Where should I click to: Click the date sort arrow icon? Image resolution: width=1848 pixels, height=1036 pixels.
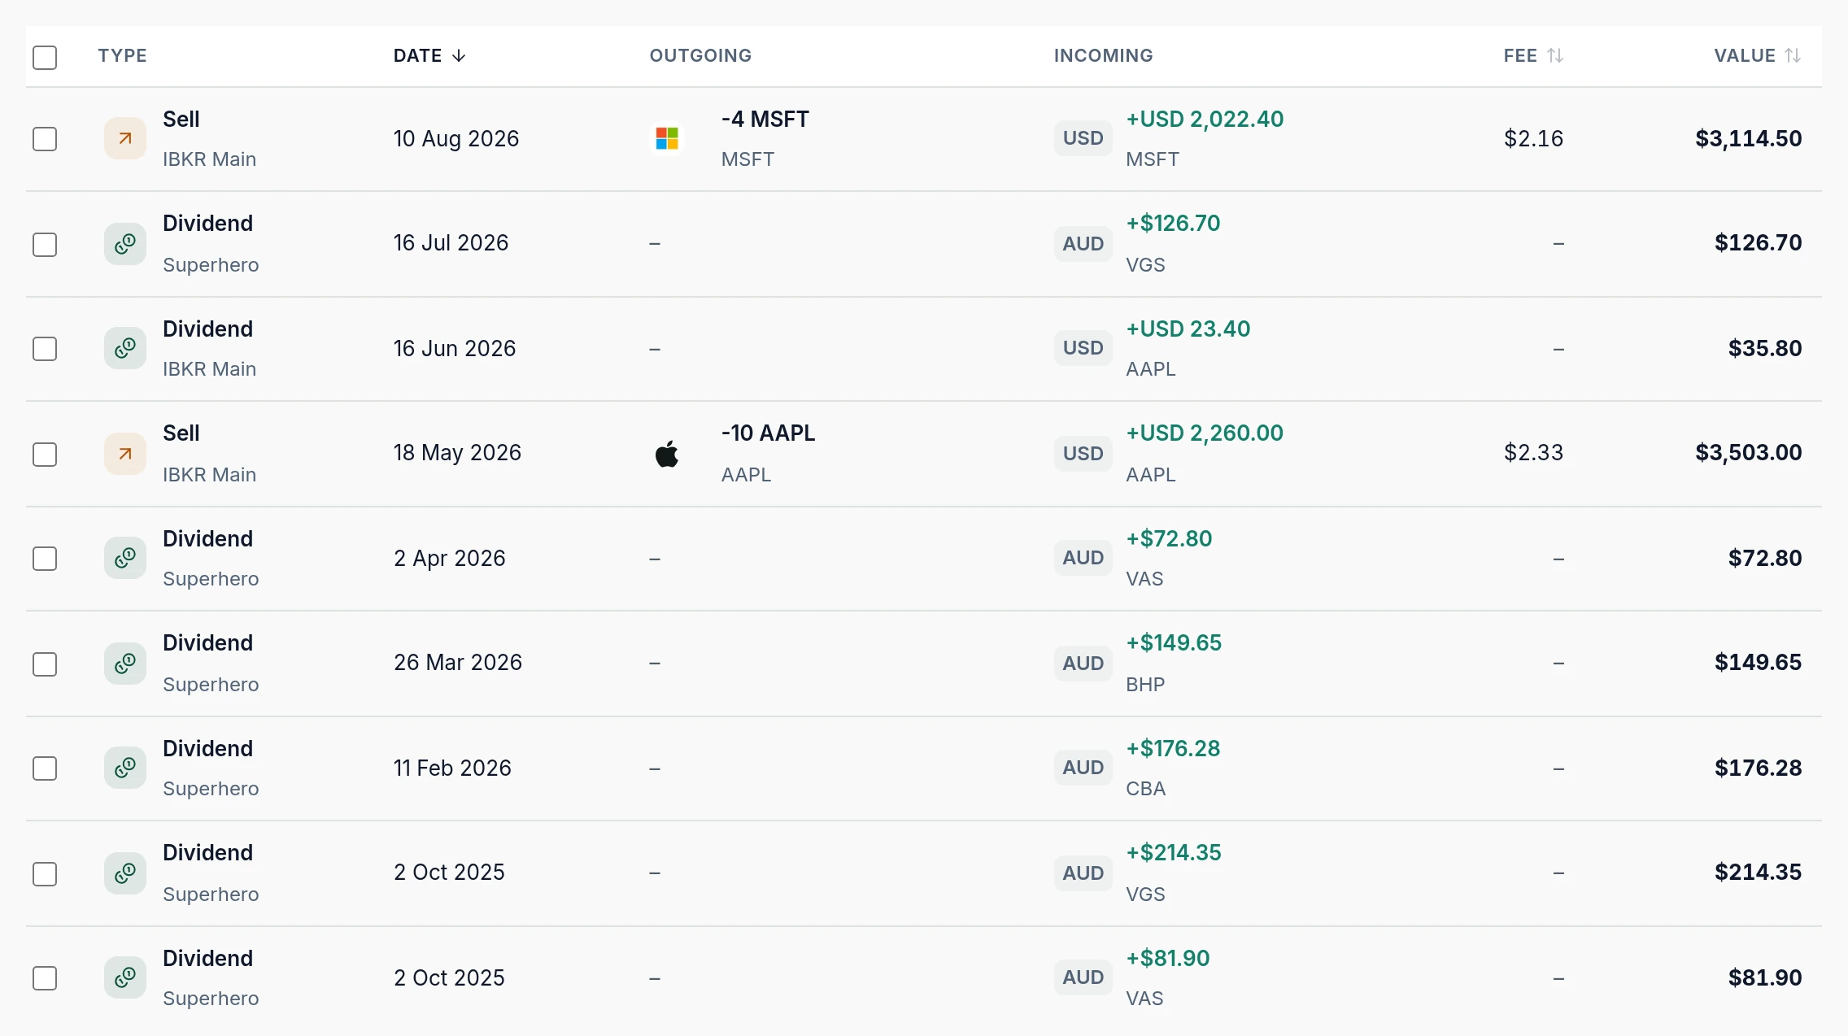pos(459,55)
